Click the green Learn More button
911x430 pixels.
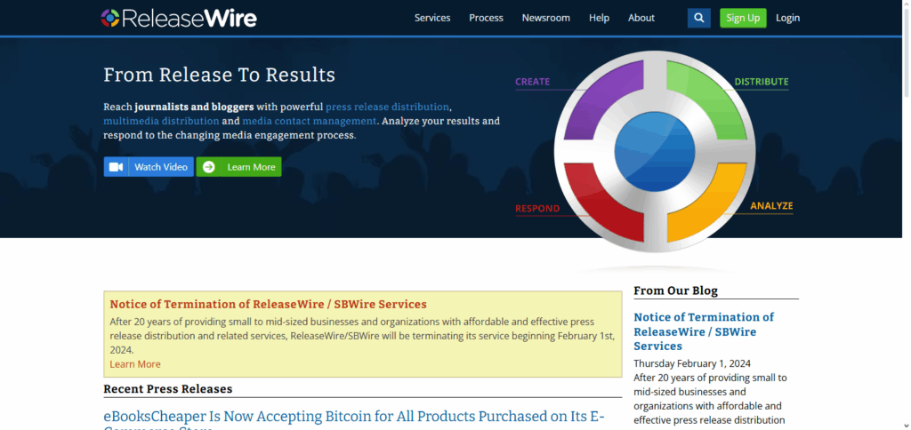238,167
